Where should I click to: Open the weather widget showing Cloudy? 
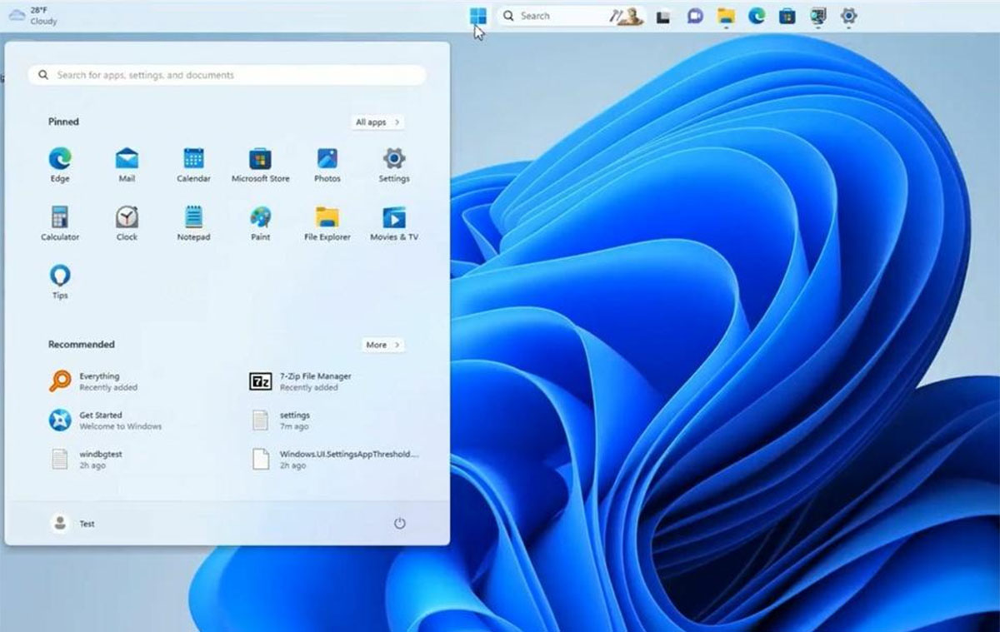pos(33,15)
